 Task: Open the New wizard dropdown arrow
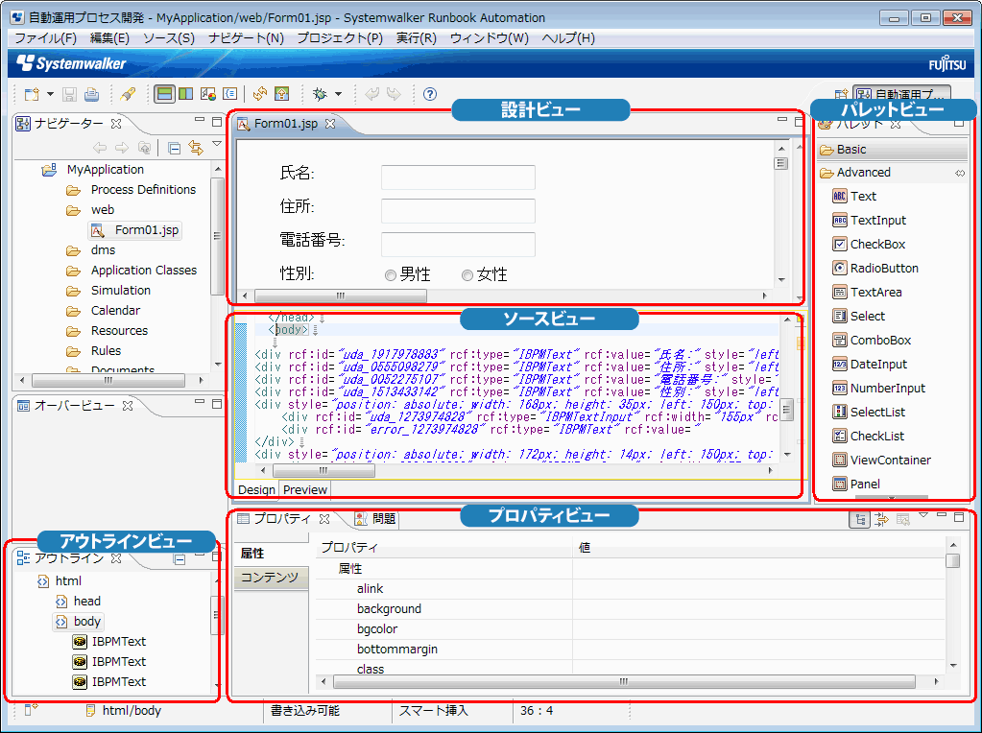tap(50, 95)
